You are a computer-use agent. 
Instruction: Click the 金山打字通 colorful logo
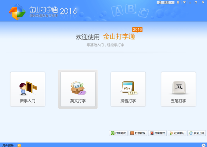17,12
